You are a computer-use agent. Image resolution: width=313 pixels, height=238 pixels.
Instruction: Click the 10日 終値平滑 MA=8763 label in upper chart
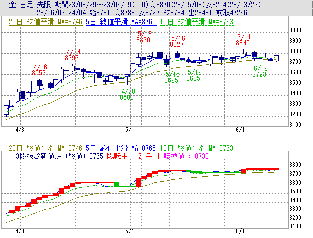pos(197,22)
